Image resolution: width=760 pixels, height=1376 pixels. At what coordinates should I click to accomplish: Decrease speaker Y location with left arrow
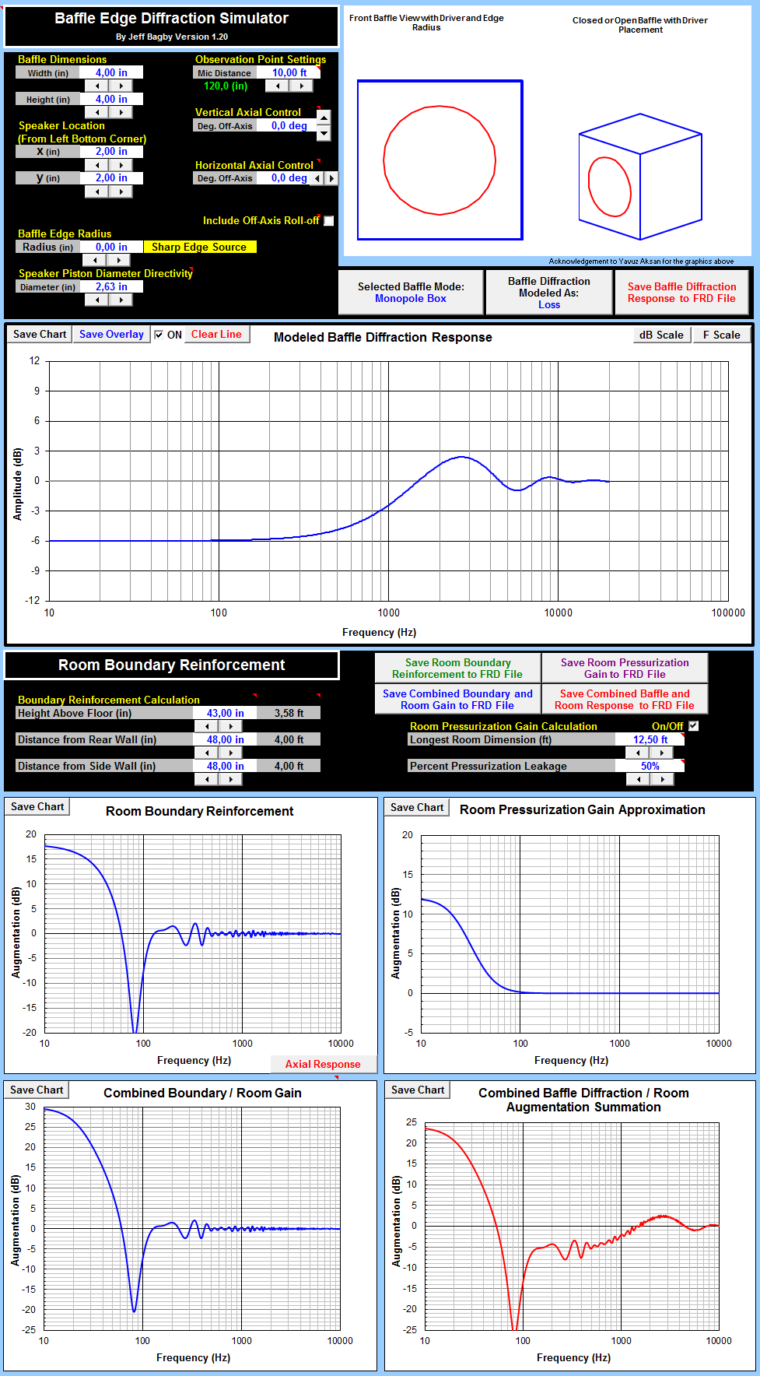(x=97, y=191)
